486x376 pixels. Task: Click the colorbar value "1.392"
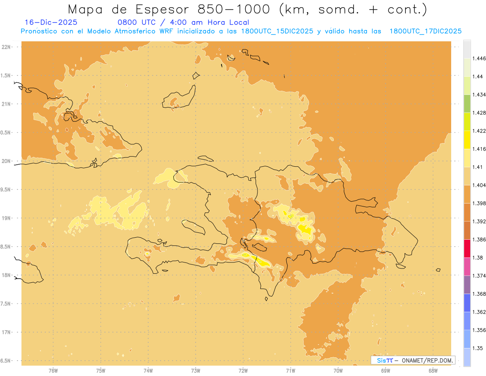pyautogui.click(x=479, y=221)
